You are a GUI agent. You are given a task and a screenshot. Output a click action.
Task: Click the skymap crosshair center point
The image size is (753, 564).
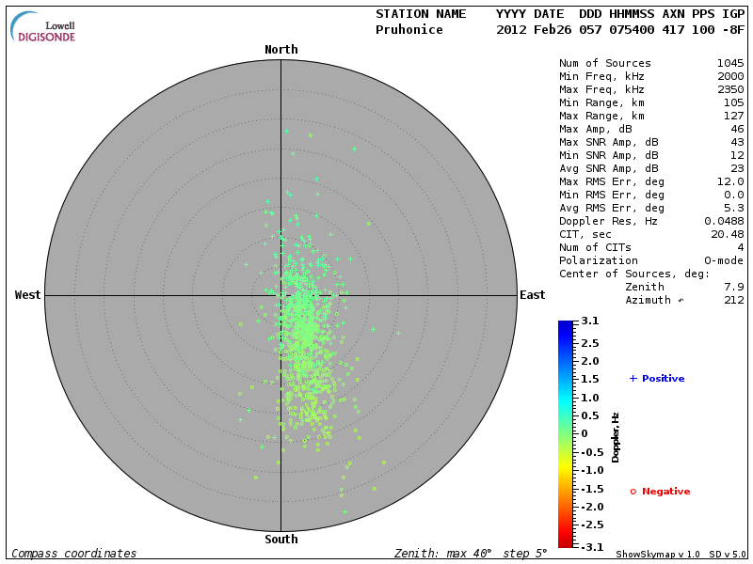coord(281,295)
